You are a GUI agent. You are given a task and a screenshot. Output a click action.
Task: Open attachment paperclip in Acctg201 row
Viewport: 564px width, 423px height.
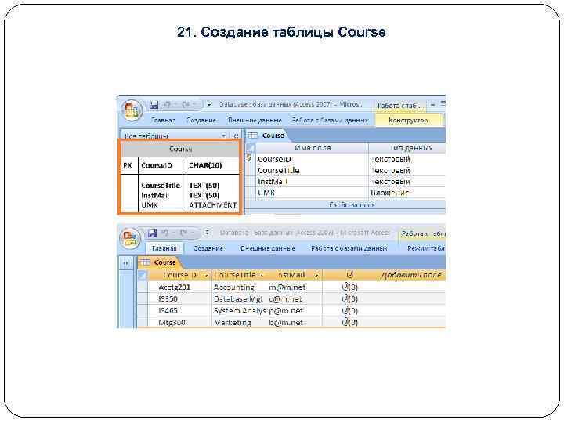[349, 287]
